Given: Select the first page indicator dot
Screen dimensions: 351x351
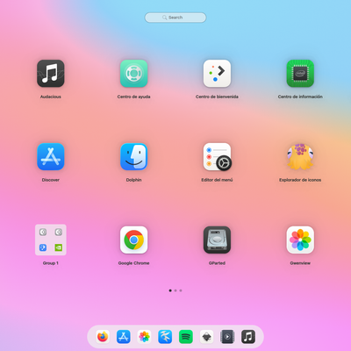Looking at the screenshot, I should point(170,290).
